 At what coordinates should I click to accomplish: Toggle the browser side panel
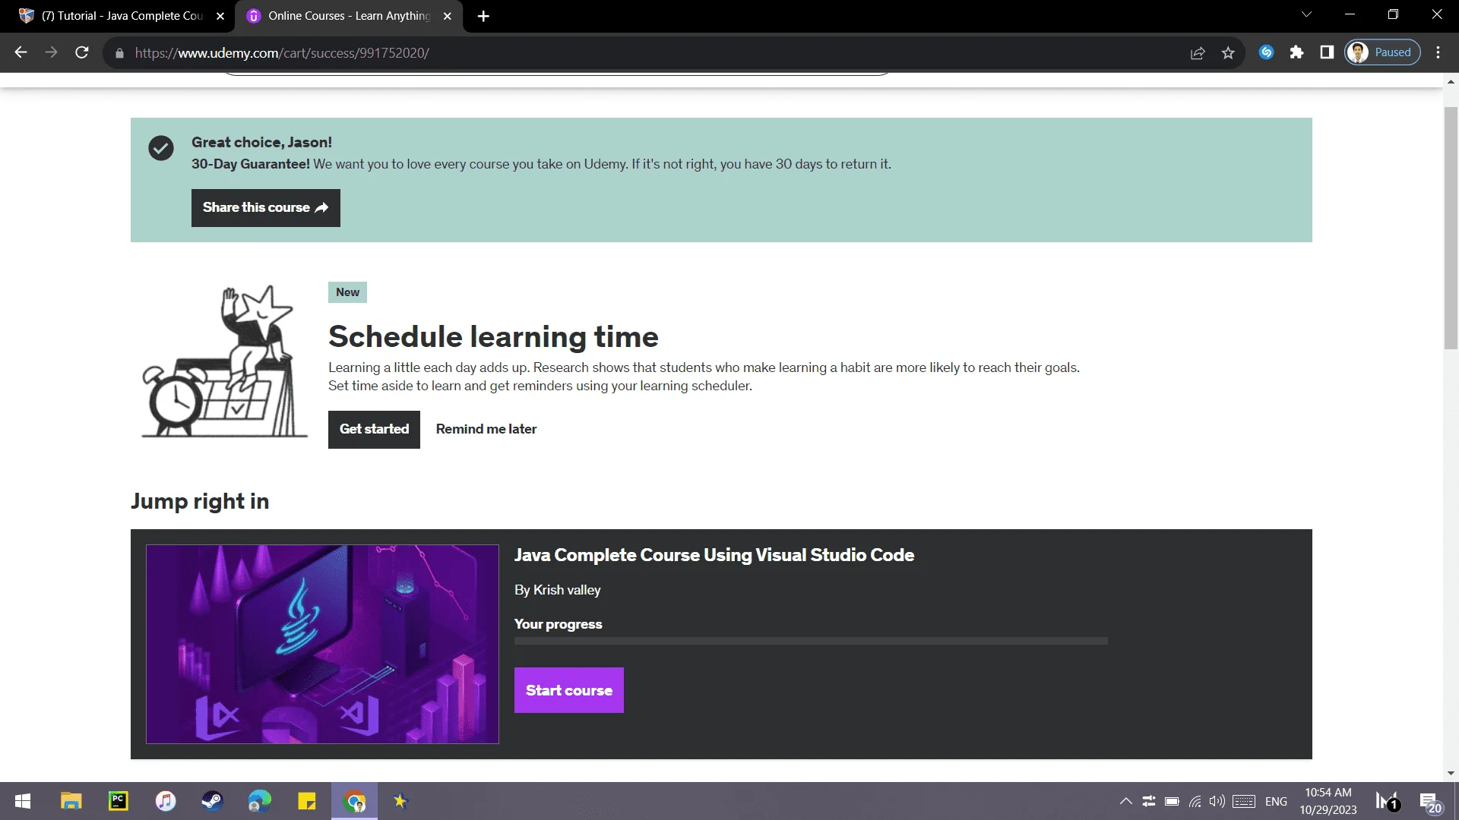[x=1327, y=52]
